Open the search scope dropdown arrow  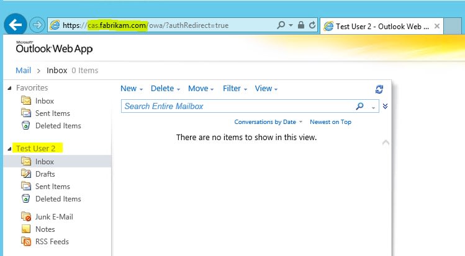pos(373,108)
